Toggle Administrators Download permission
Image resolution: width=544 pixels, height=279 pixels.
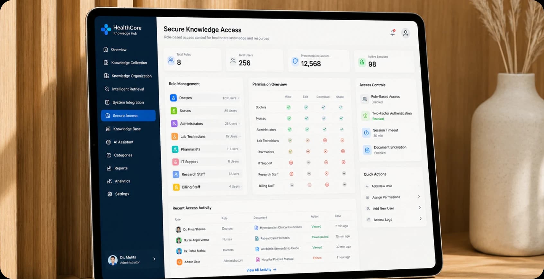[325, 129]
